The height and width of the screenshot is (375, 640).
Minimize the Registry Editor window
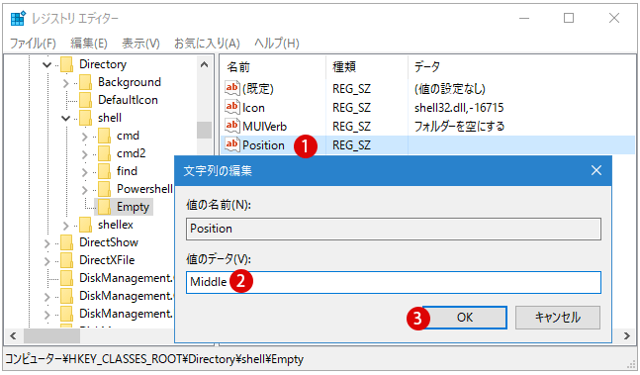tap(524, 18)
